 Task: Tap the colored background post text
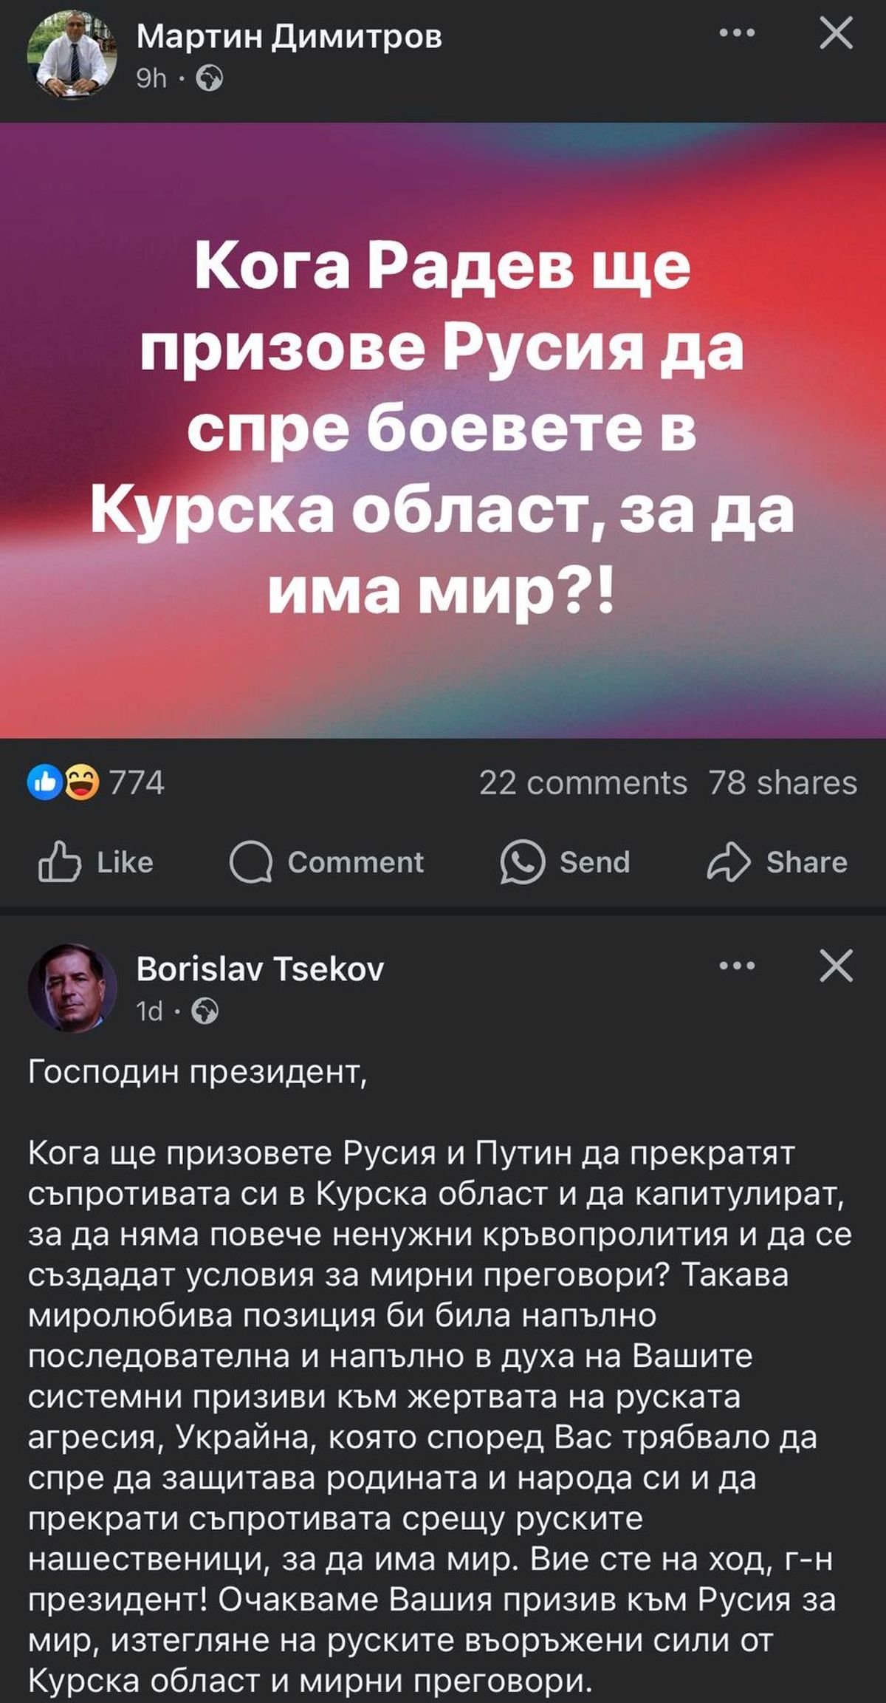(443, 430)
